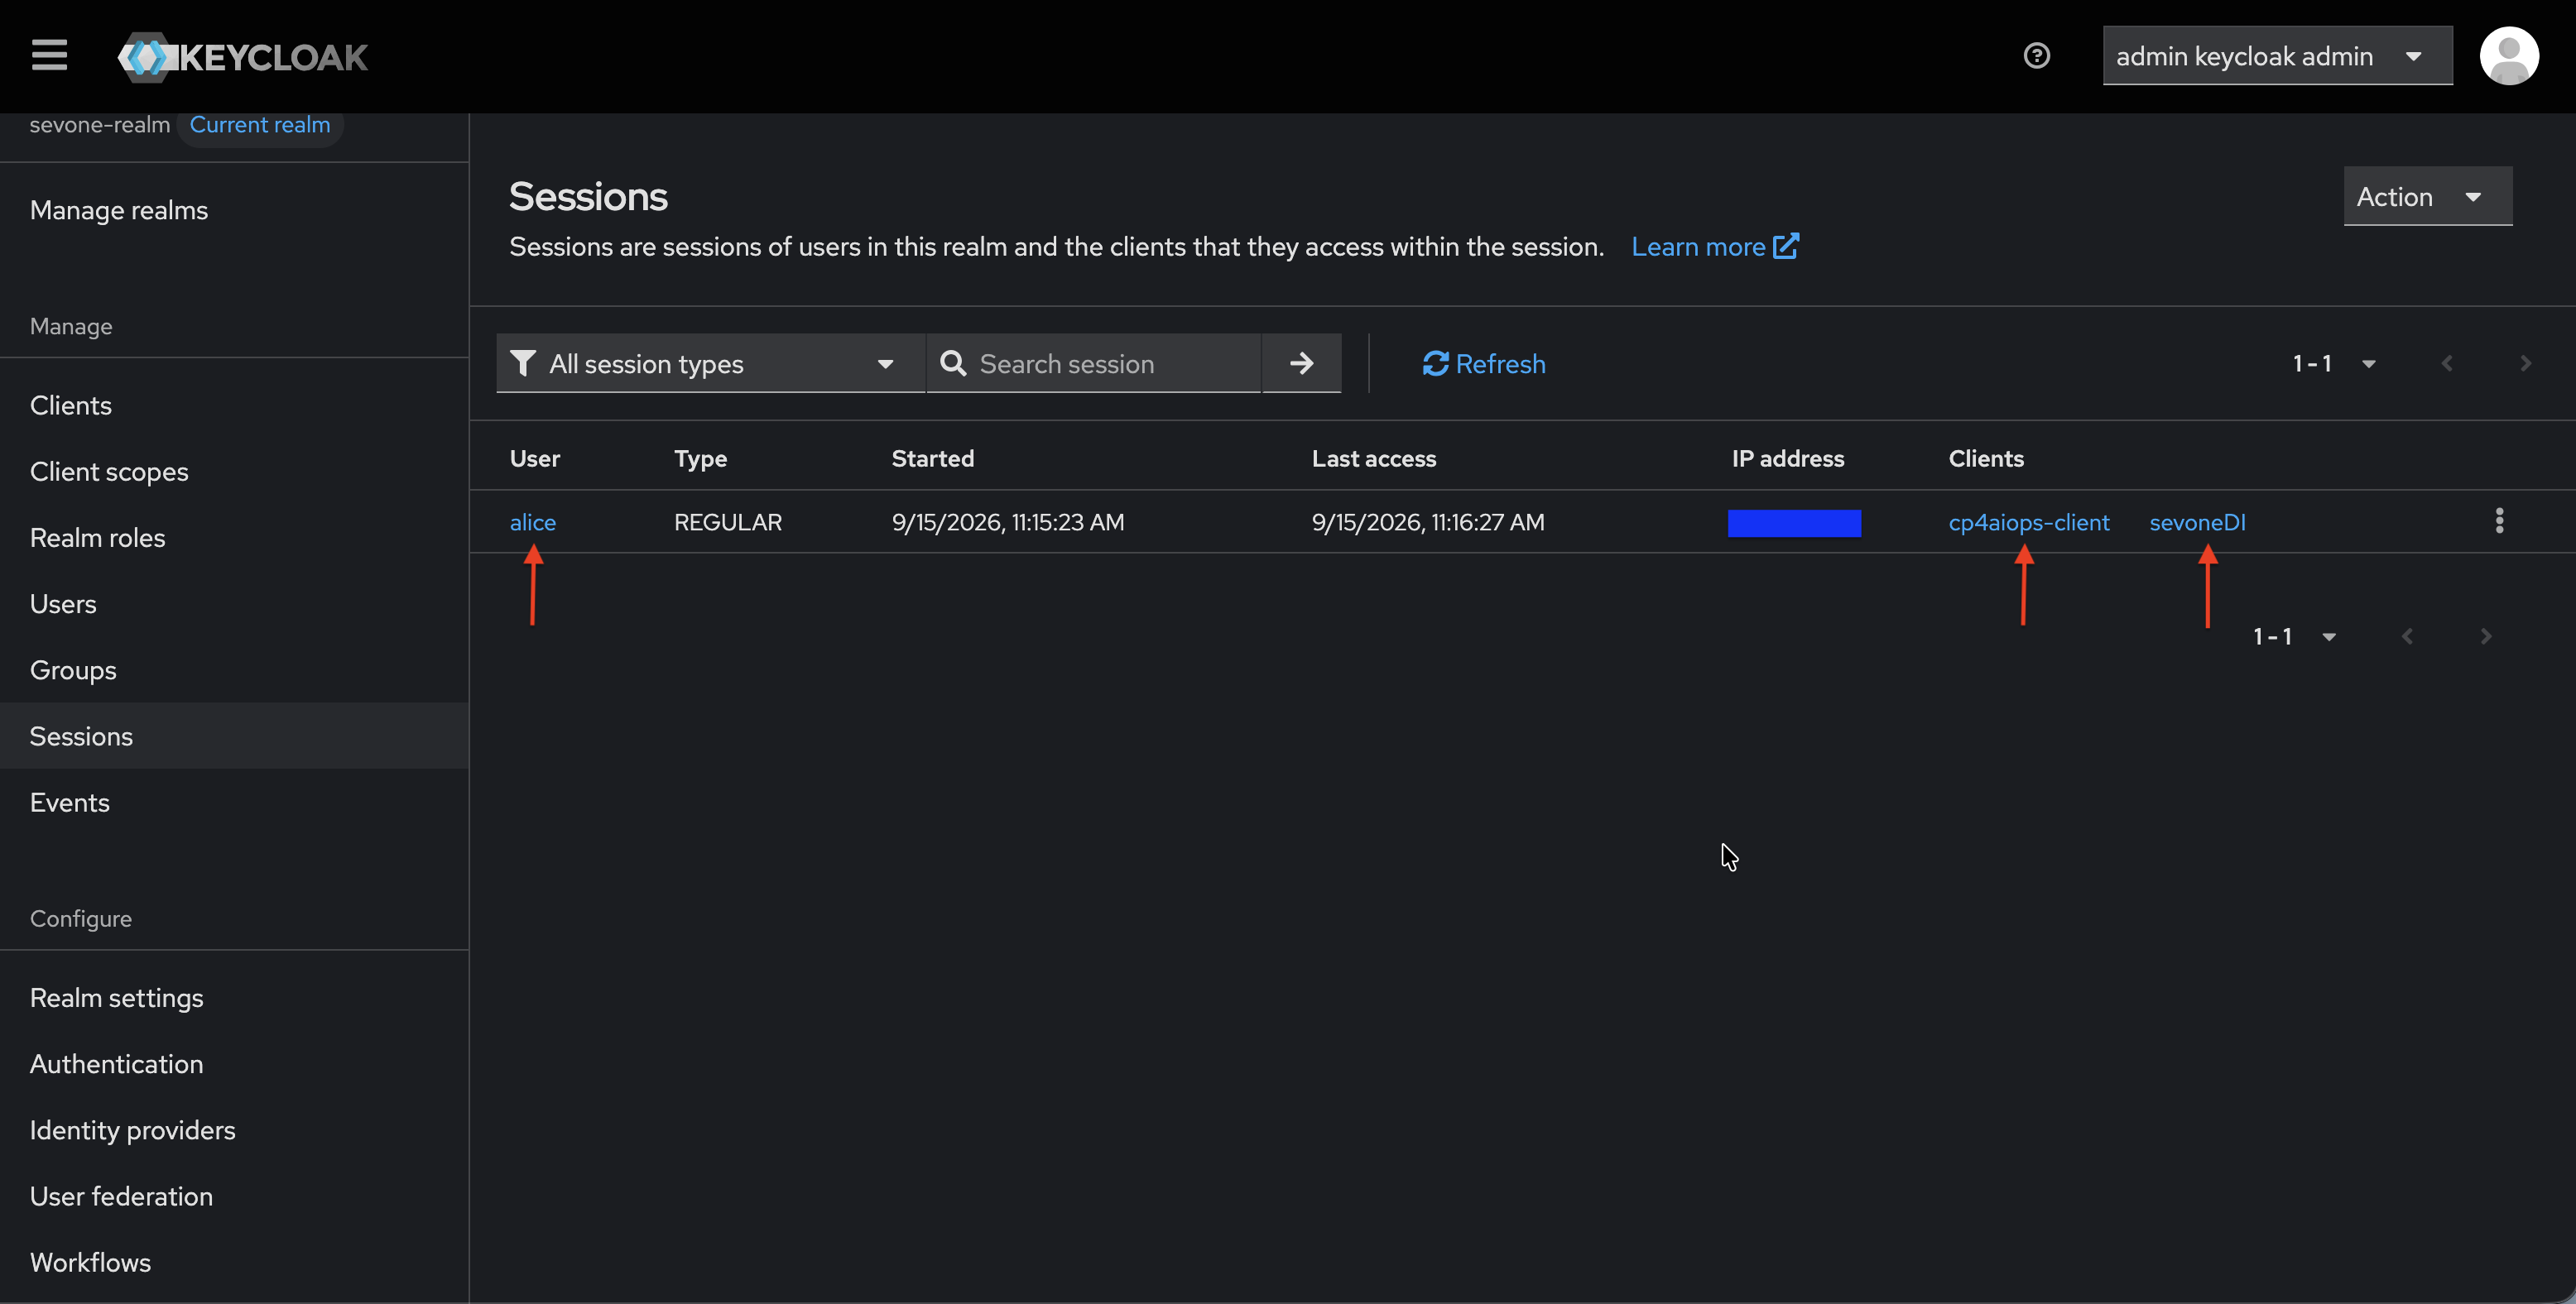Open the cp4aiops-client link

pyautogui.click(x=2029, y=523)
